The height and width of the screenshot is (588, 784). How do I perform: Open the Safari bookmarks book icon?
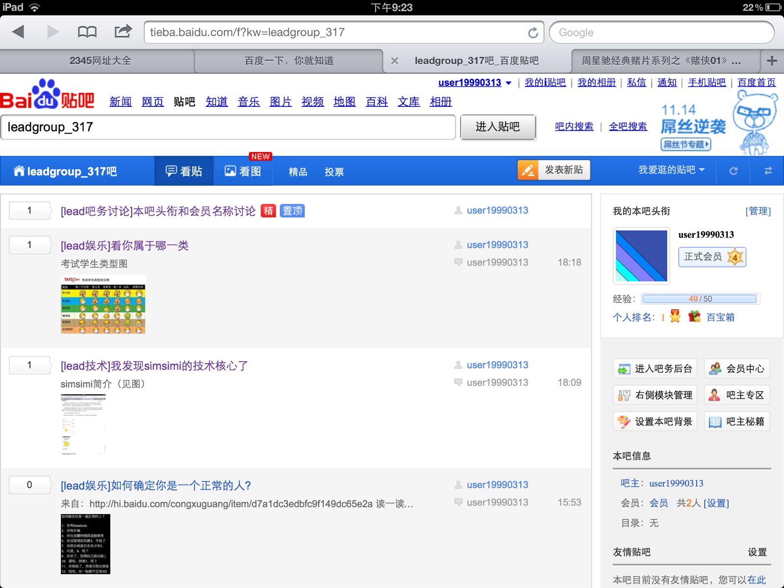pos(87,32)
